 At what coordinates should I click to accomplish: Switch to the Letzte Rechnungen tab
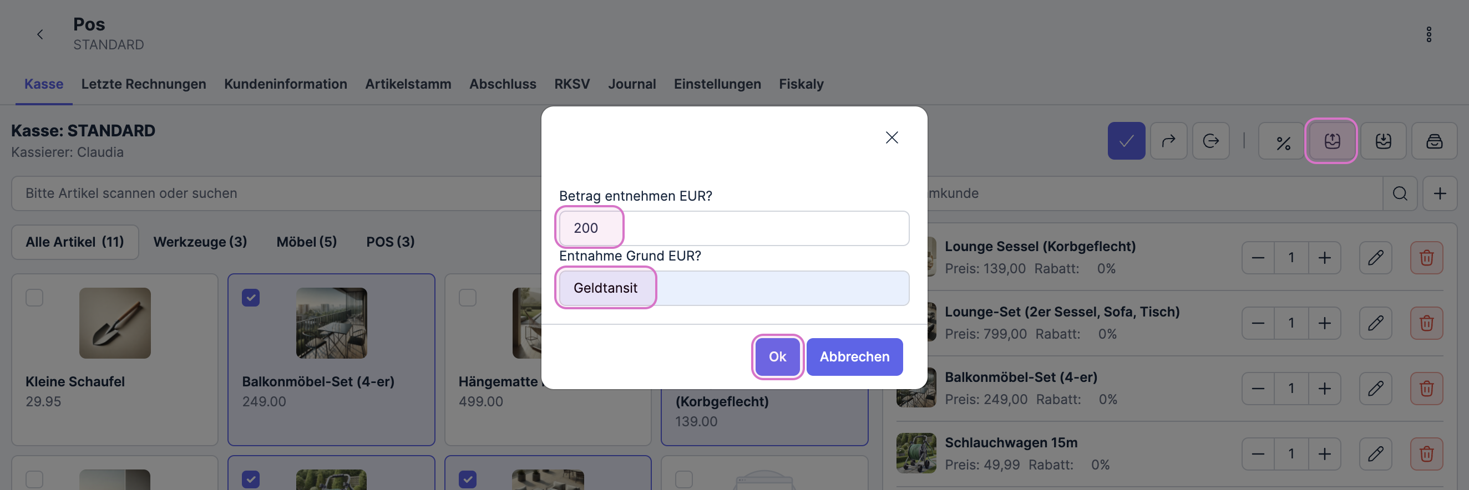point(143,84)
